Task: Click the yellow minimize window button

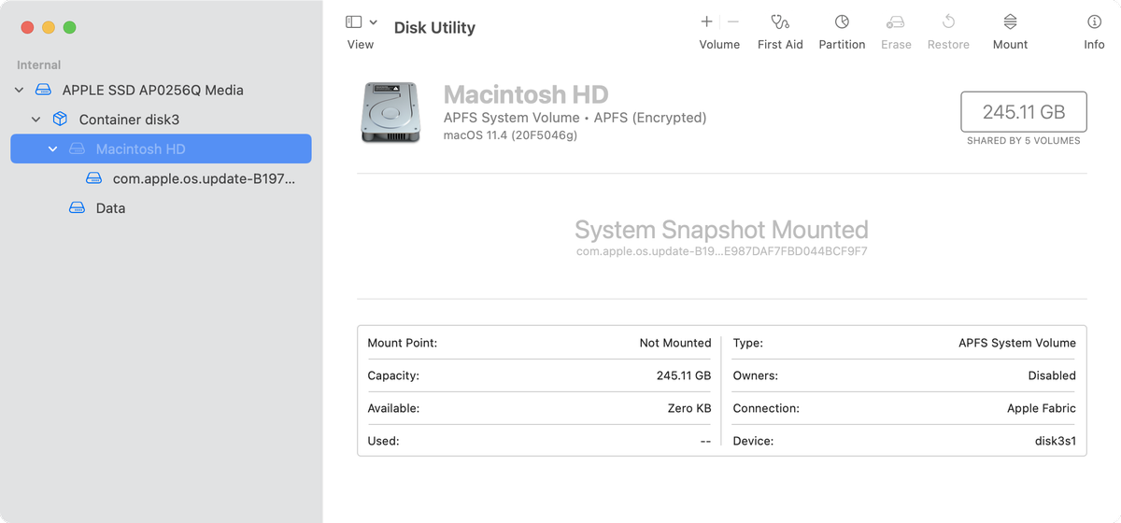Action: click(49, 28)
